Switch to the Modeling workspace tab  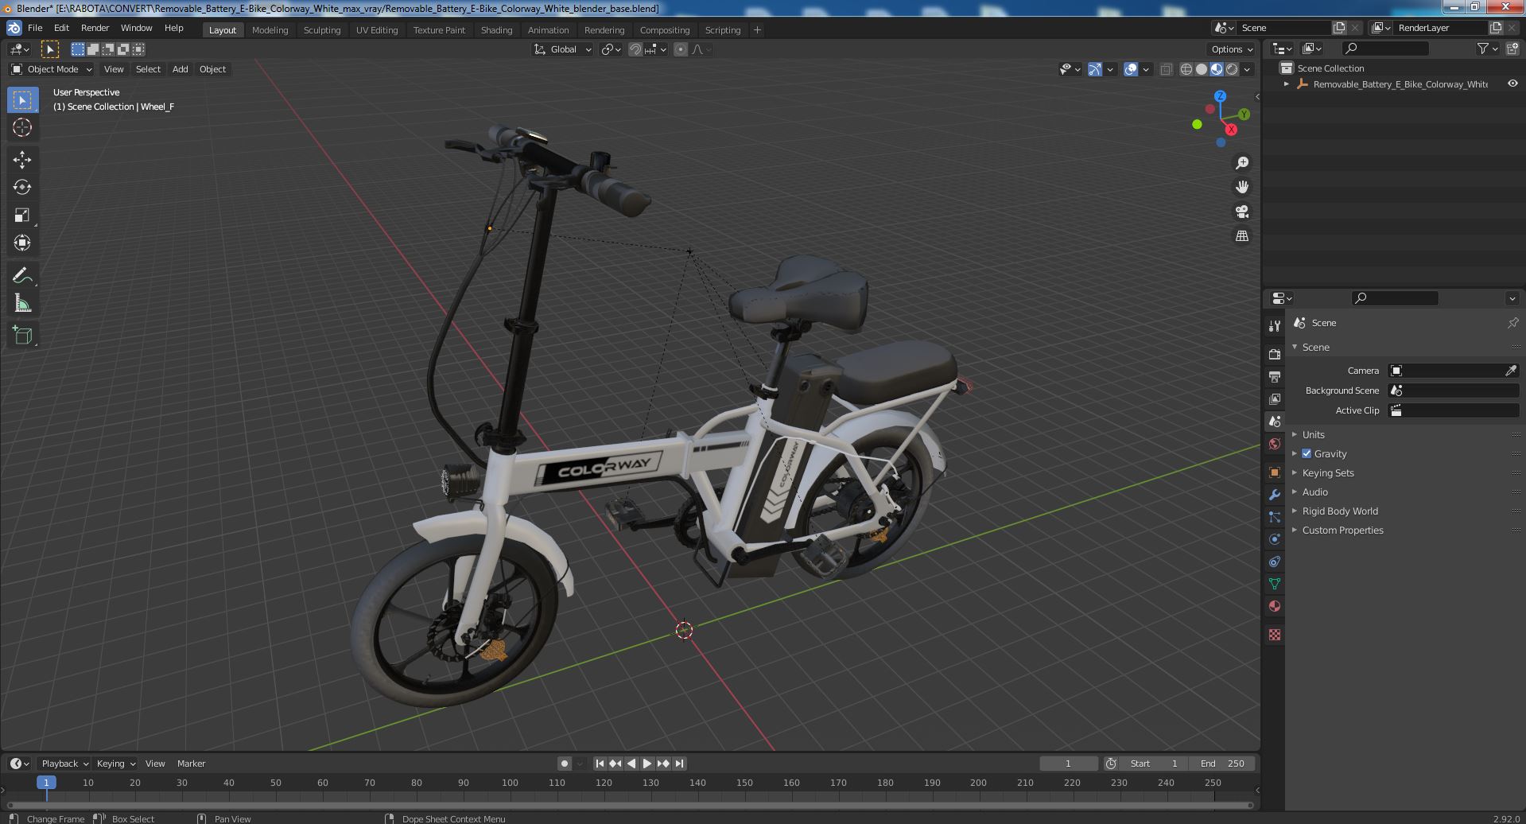click(270, 29)
